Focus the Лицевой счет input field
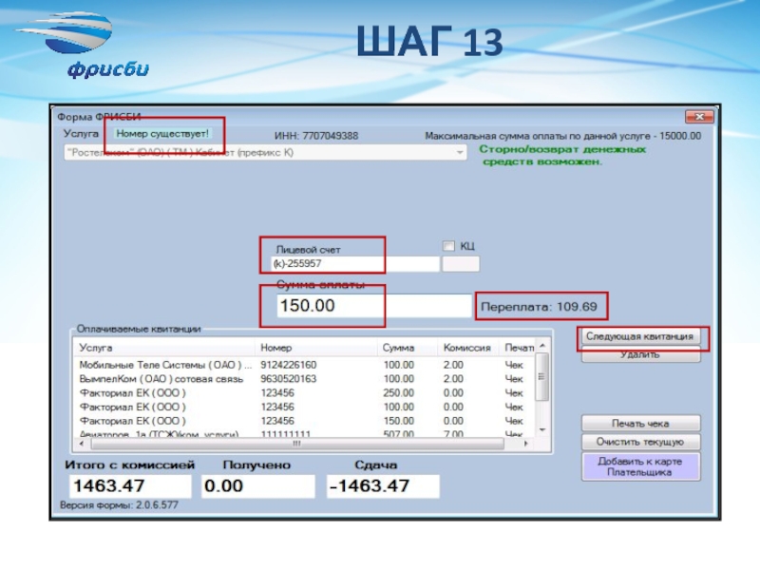The image size is (760, 570). (355, 264)
